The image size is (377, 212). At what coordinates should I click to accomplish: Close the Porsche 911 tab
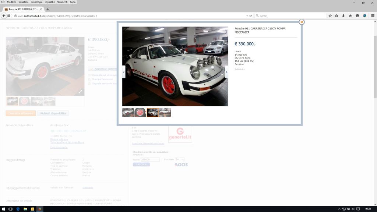coord(40,9)
